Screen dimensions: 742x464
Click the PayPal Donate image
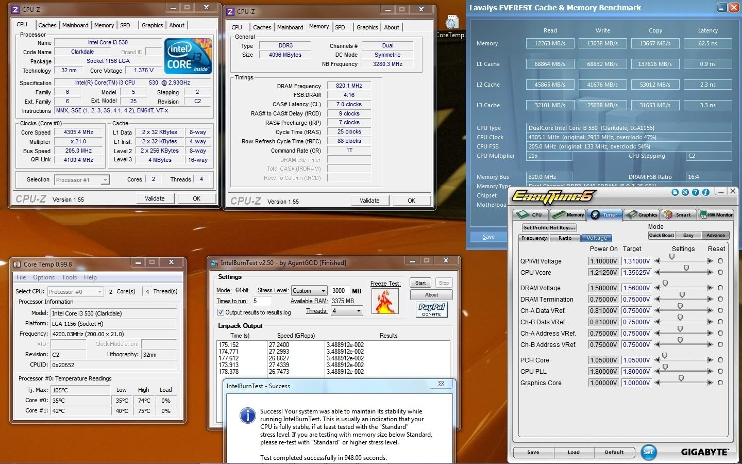click(431, 309)
